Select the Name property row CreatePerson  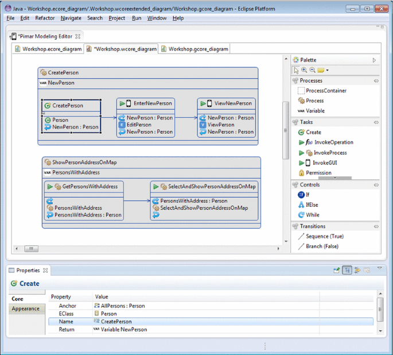[211, 322]
